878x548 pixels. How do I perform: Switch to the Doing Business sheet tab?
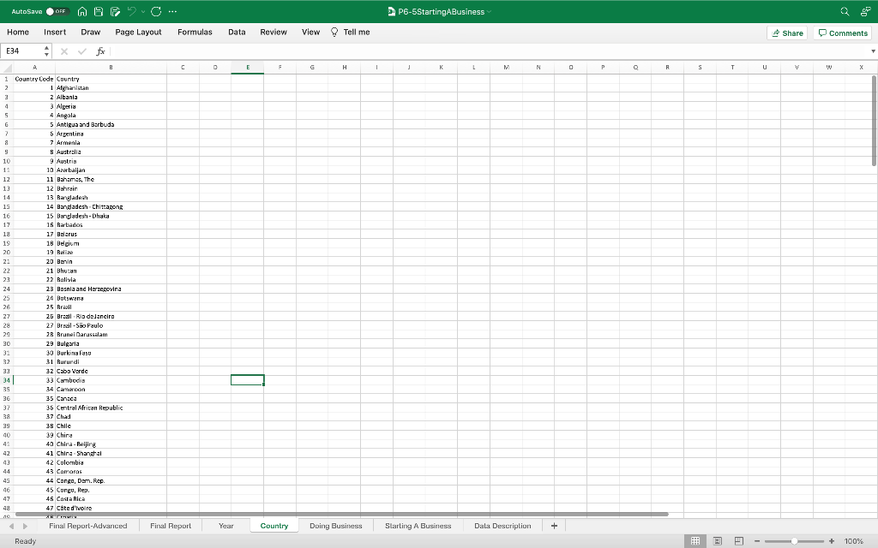(336, 525)
